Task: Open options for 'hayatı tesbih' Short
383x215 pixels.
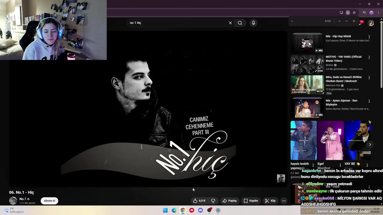Action: (313, 165)
